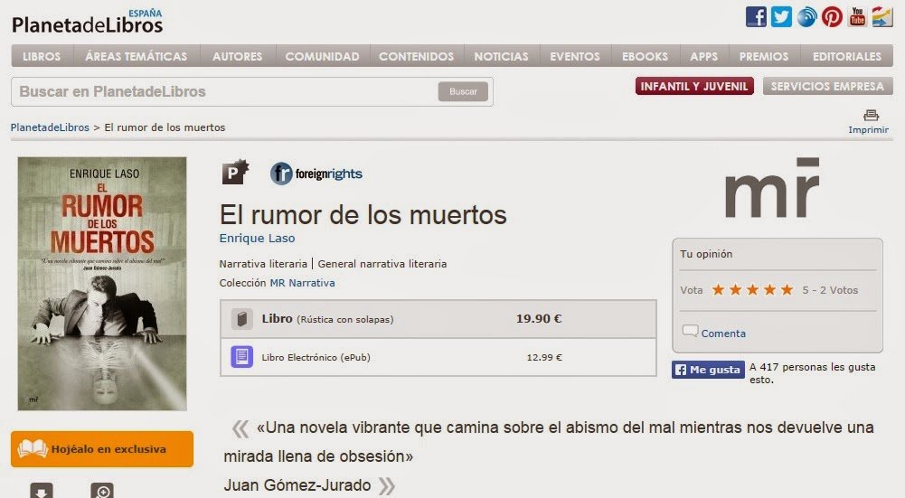This screenshot has width=905, height=498.
Task: Click the colorful icon after YouTube
Action: (881, 17)
